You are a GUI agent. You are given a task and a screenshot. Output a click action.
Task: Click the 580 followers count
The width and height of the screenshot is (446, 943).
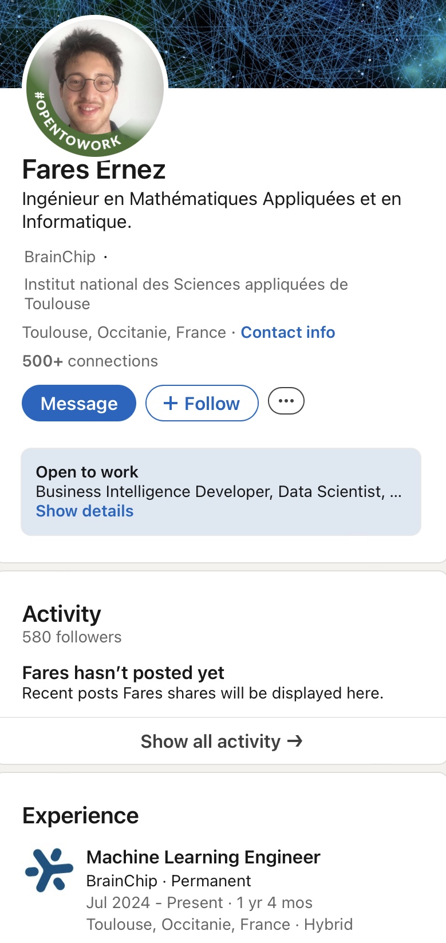[x=72, y=637]
